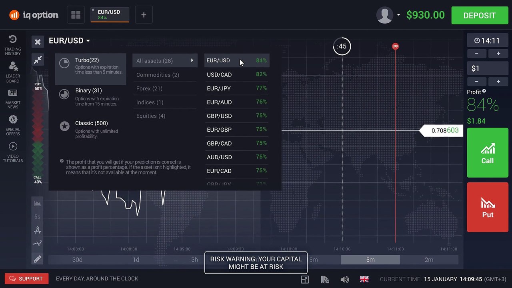
Task: Click the help icon beside Profit
Action: tap(484, 91)
